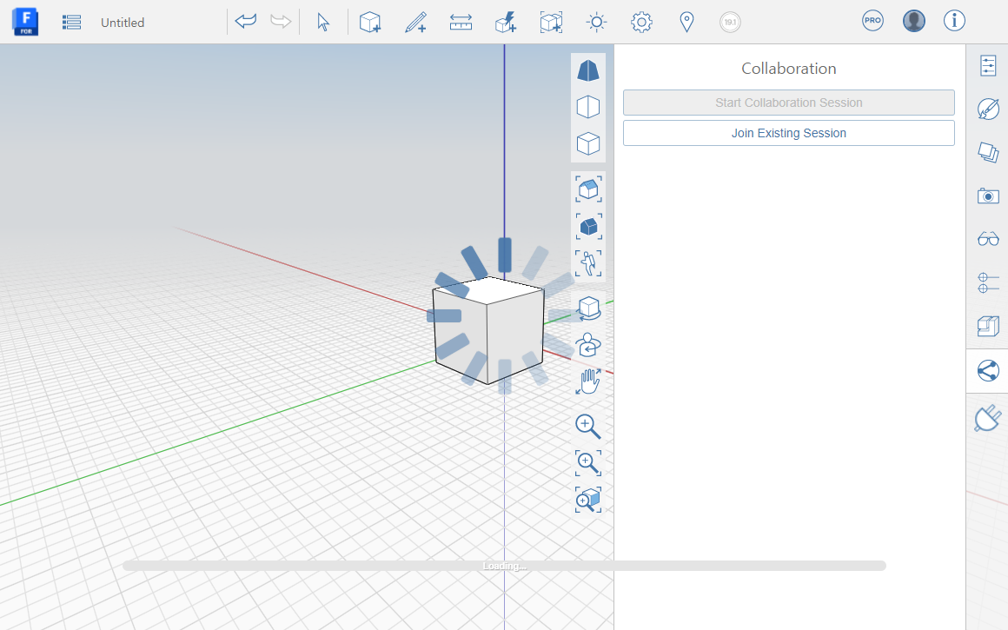Click Join Existing Session

click(x=788, y=132)
